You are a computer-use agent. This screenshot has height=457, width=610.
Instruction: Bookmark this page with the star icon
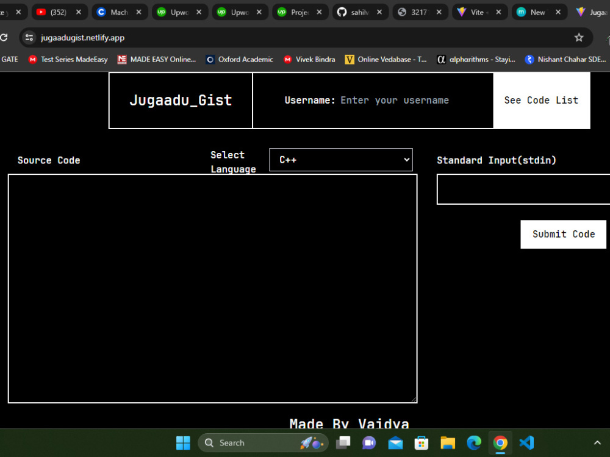(x=579, y=38)
